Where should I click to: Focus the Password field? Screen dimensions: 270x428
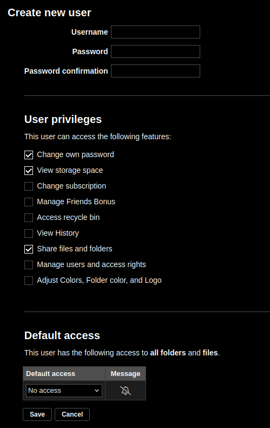coord(155,51)
